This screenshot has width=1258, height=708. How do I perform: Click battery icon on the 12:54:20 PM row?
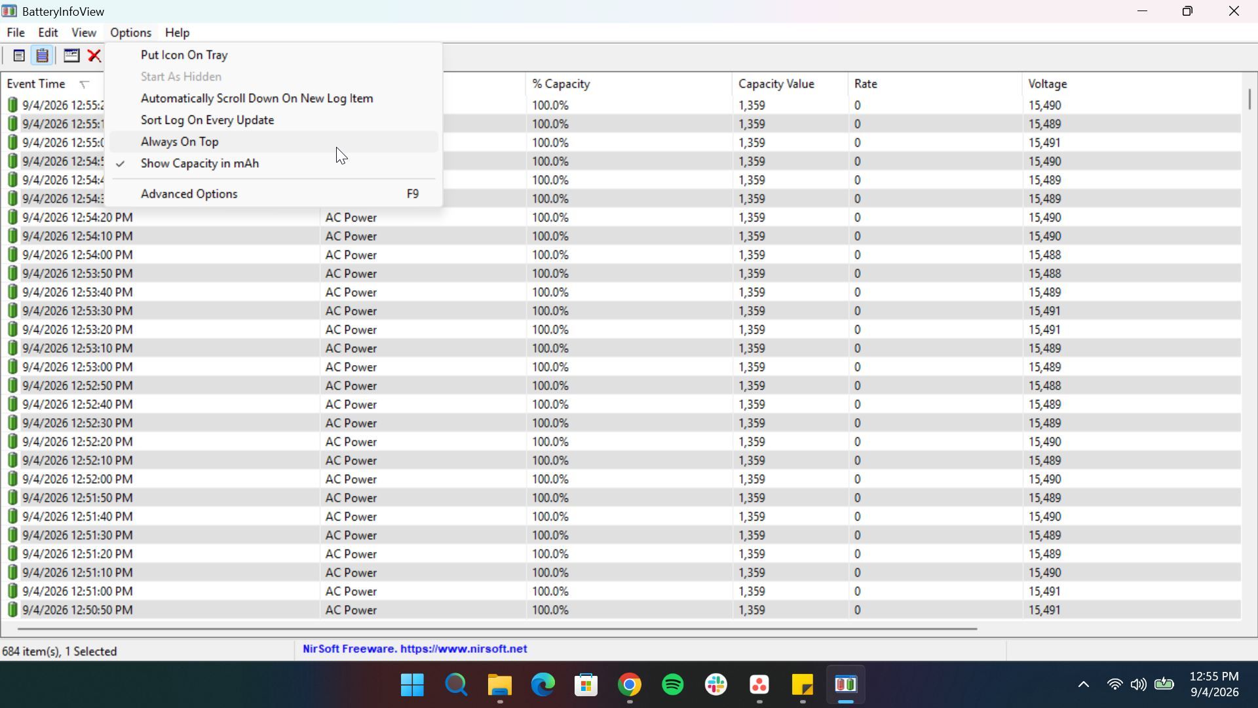coord(12,218)
